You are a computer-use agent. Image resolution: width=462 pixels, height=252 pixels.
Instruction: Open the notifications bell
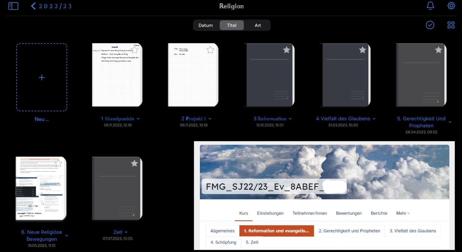pyautogui.click(x=430, y=6)
